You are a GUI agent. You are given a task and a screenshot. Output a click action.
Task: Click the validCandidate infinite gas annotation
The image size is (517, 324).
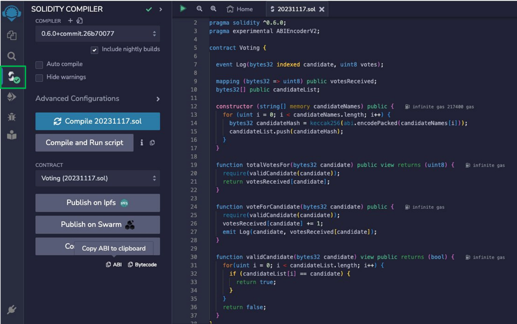point(486,257)
